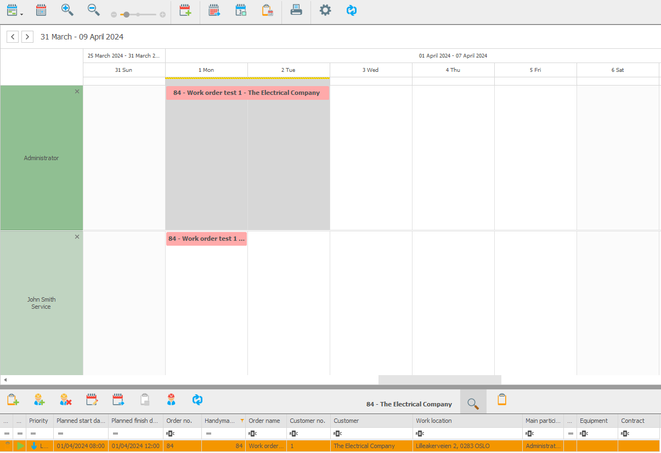Click the bottom toolbar refresh icon
Viewport: 661px width, 453px height.
click(197, 400)
